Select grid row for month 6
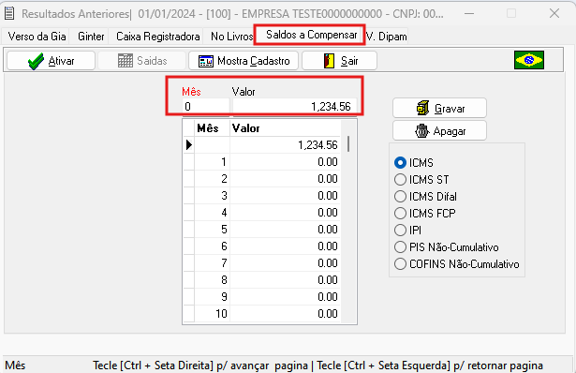The height and width of the screenshot is (373, 576). tap(262, 246)
